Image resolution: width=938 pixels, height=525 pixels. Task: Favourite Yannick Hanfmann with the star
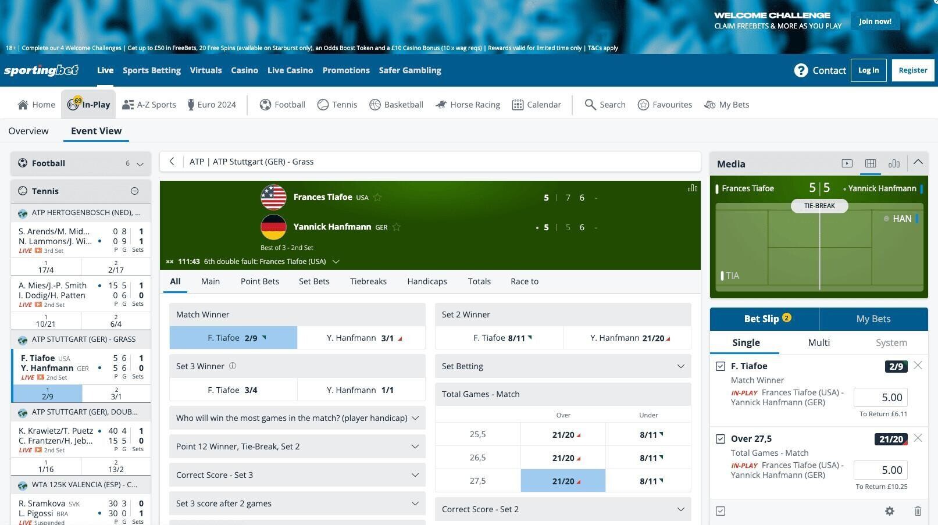pos(397,227)
